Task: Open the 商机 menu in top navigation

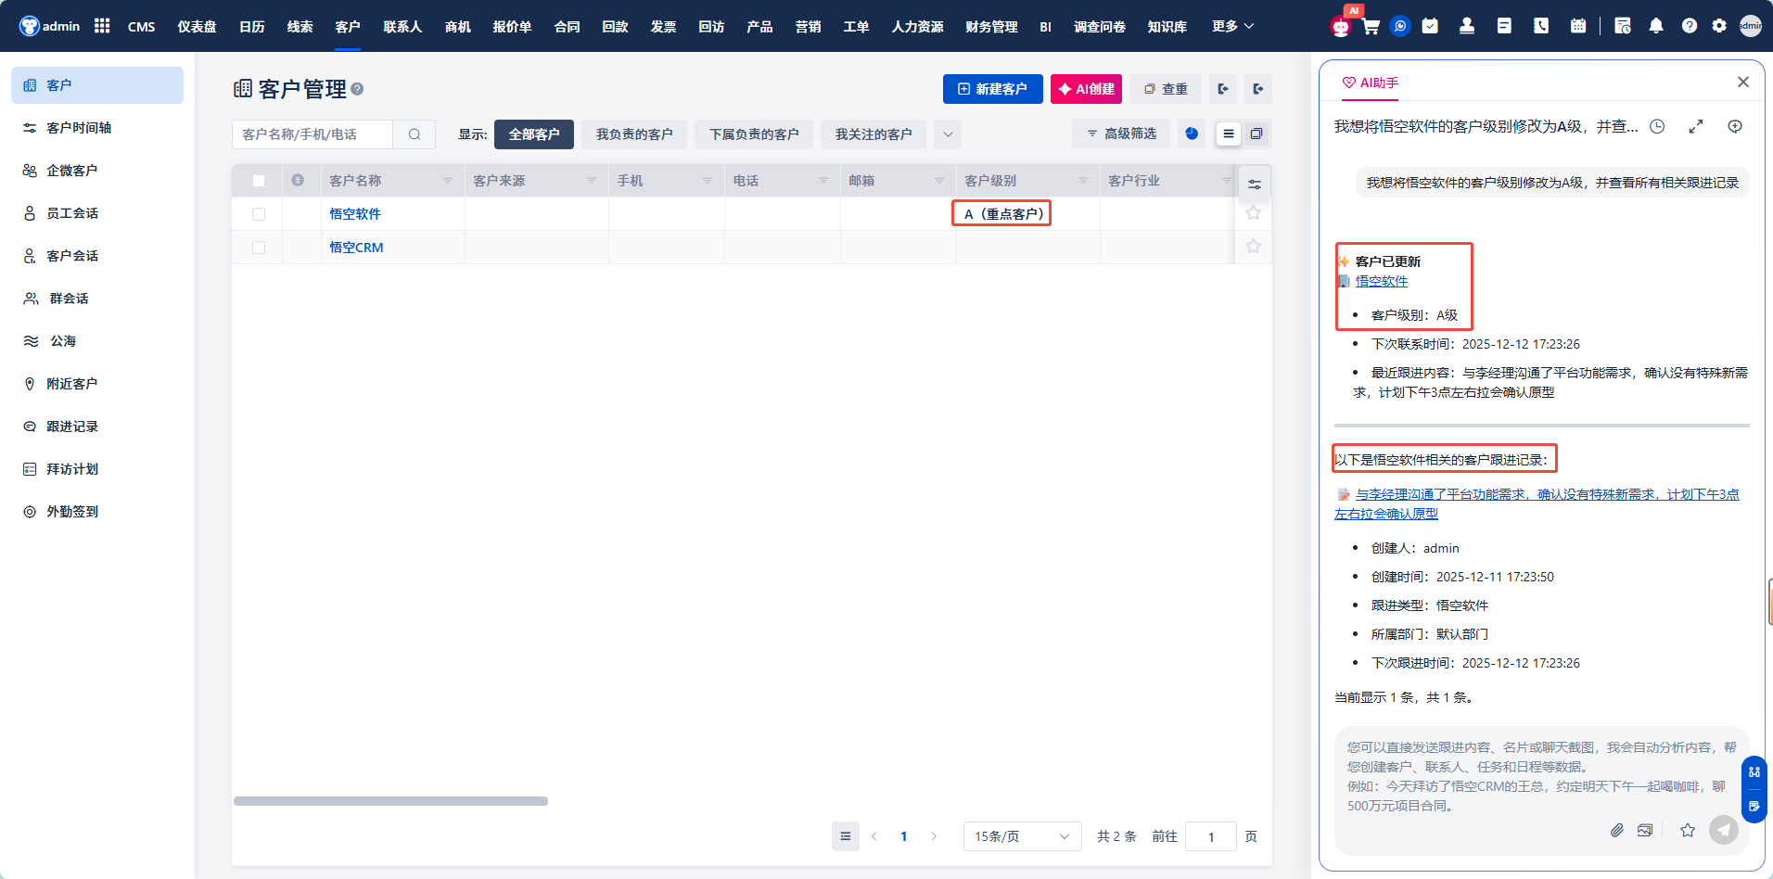Action: 457,26
